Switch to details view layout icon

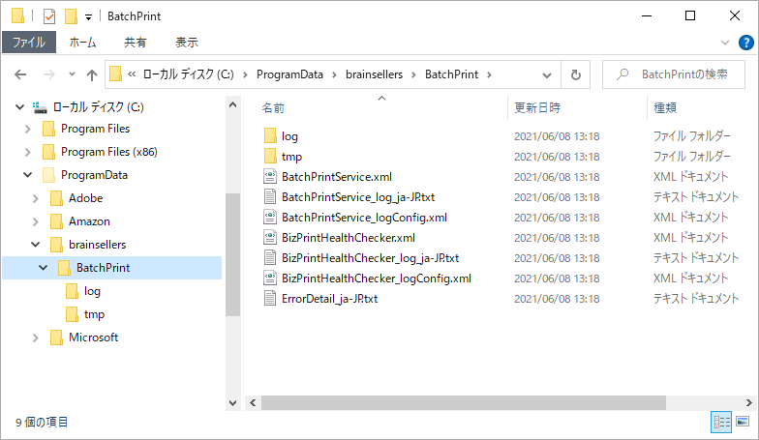(x=722, y=422)
